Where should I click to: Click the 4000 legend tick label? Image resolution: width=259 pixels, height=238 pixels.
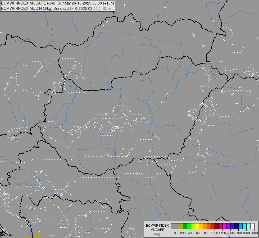click(x=246, y=233)
